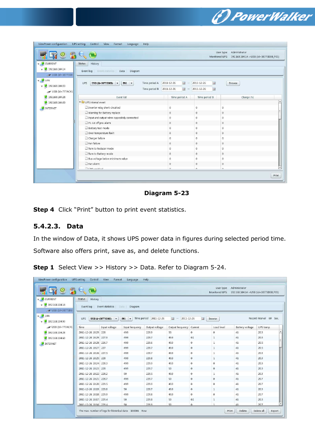Select the 2011-12-26 18:29 first data row
315x446 pixels.
point(178,332)
